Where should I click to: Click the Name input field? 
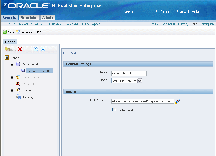tap(129, 74)
